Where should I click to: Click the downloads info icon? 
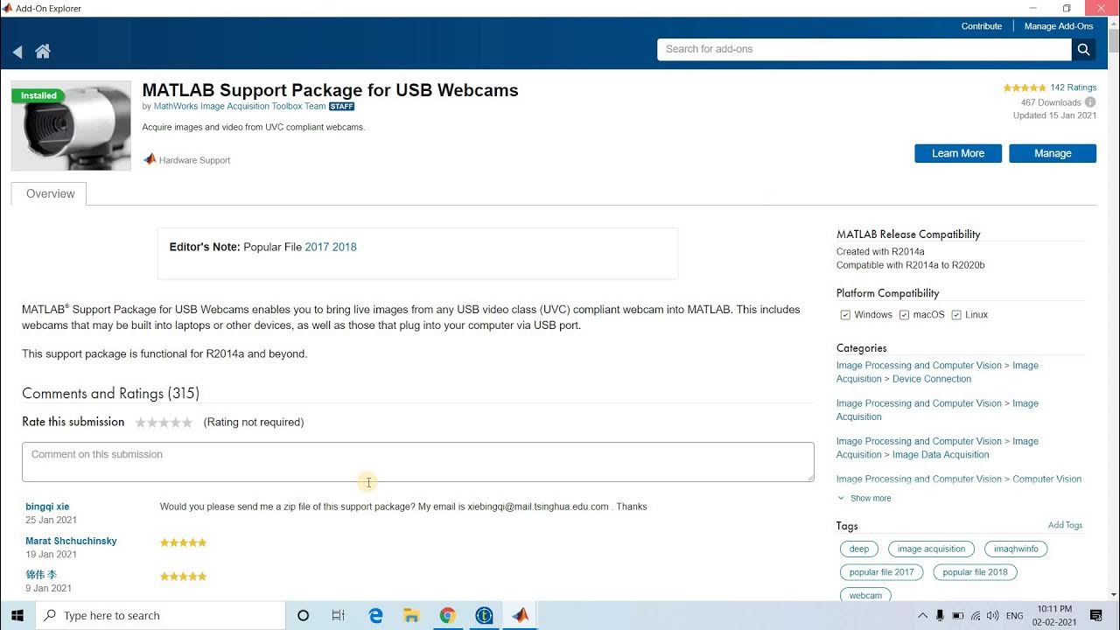1090,102
